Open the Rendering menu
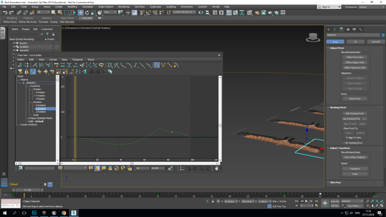386x217 pixels. pyautogui.click(x=124, y=7)
